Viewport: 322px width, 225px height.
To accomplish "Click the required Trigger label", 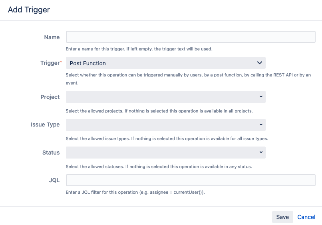I will tap(51, 63).
